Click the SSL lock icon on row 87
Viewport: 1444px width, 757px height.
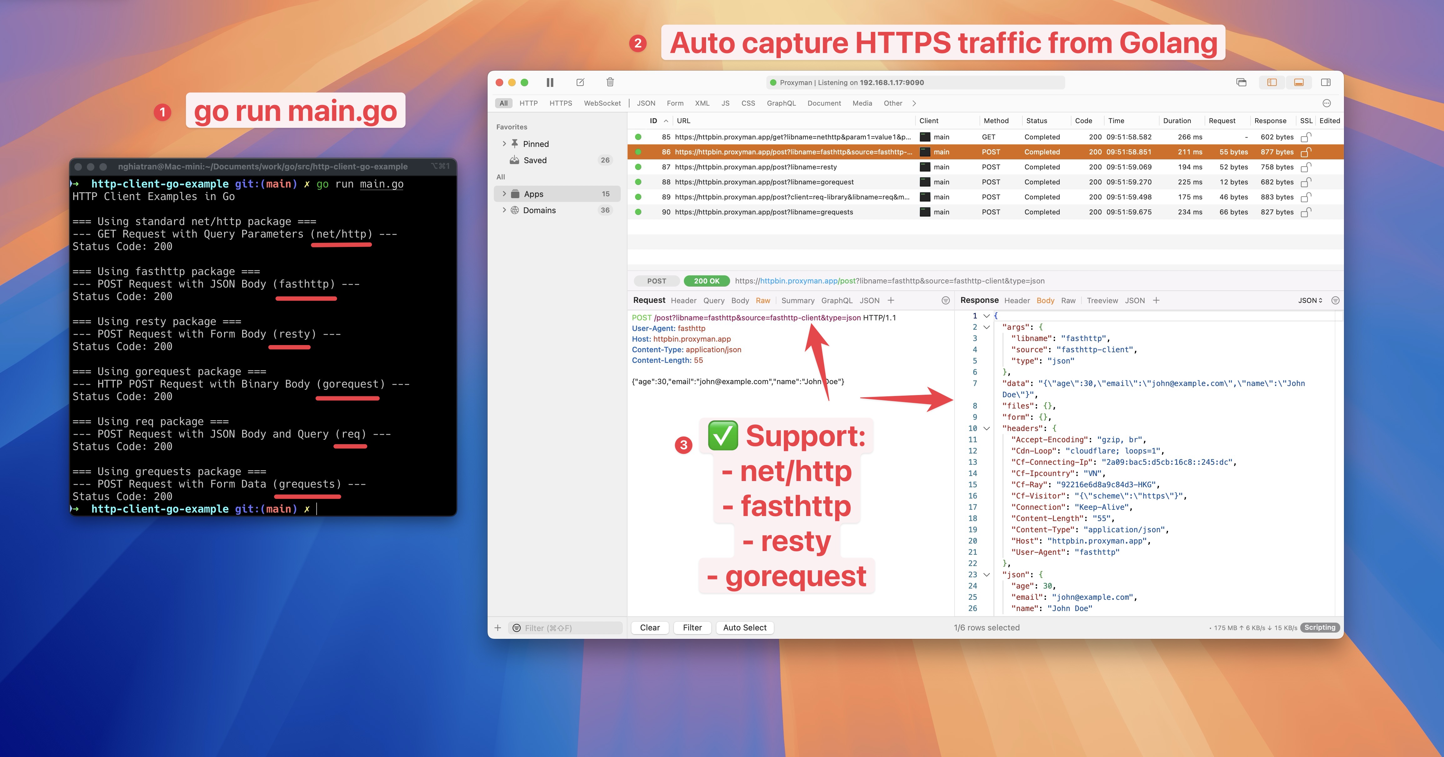[1306, 167]
